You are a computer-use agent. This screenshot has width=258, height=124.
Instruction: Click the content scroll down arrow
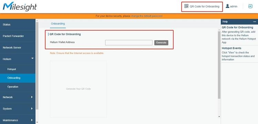click(219, 117)
